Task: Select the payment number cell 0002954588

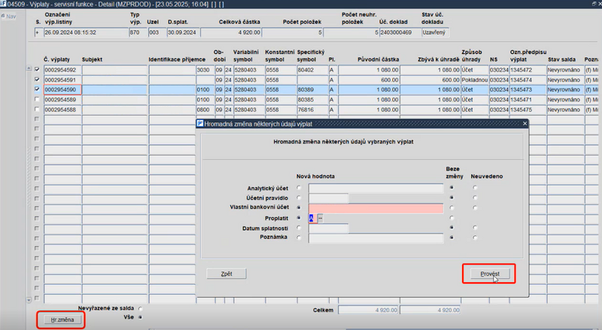Action: pos(62,109)
